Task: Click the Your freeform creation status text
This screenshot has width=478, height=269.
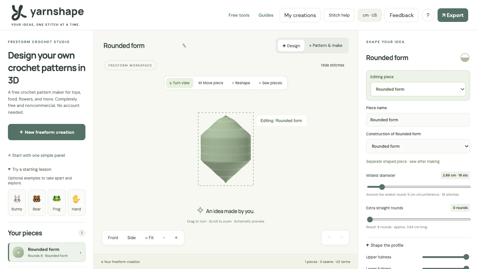Action: pos(121,262)
